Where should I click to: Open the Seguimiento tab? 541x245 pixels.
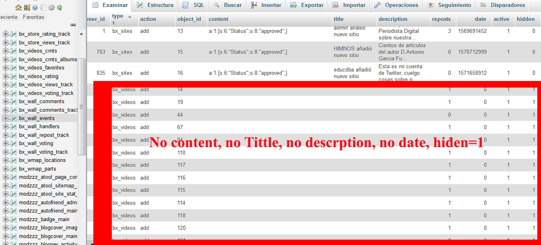click(x=449, y=5)
